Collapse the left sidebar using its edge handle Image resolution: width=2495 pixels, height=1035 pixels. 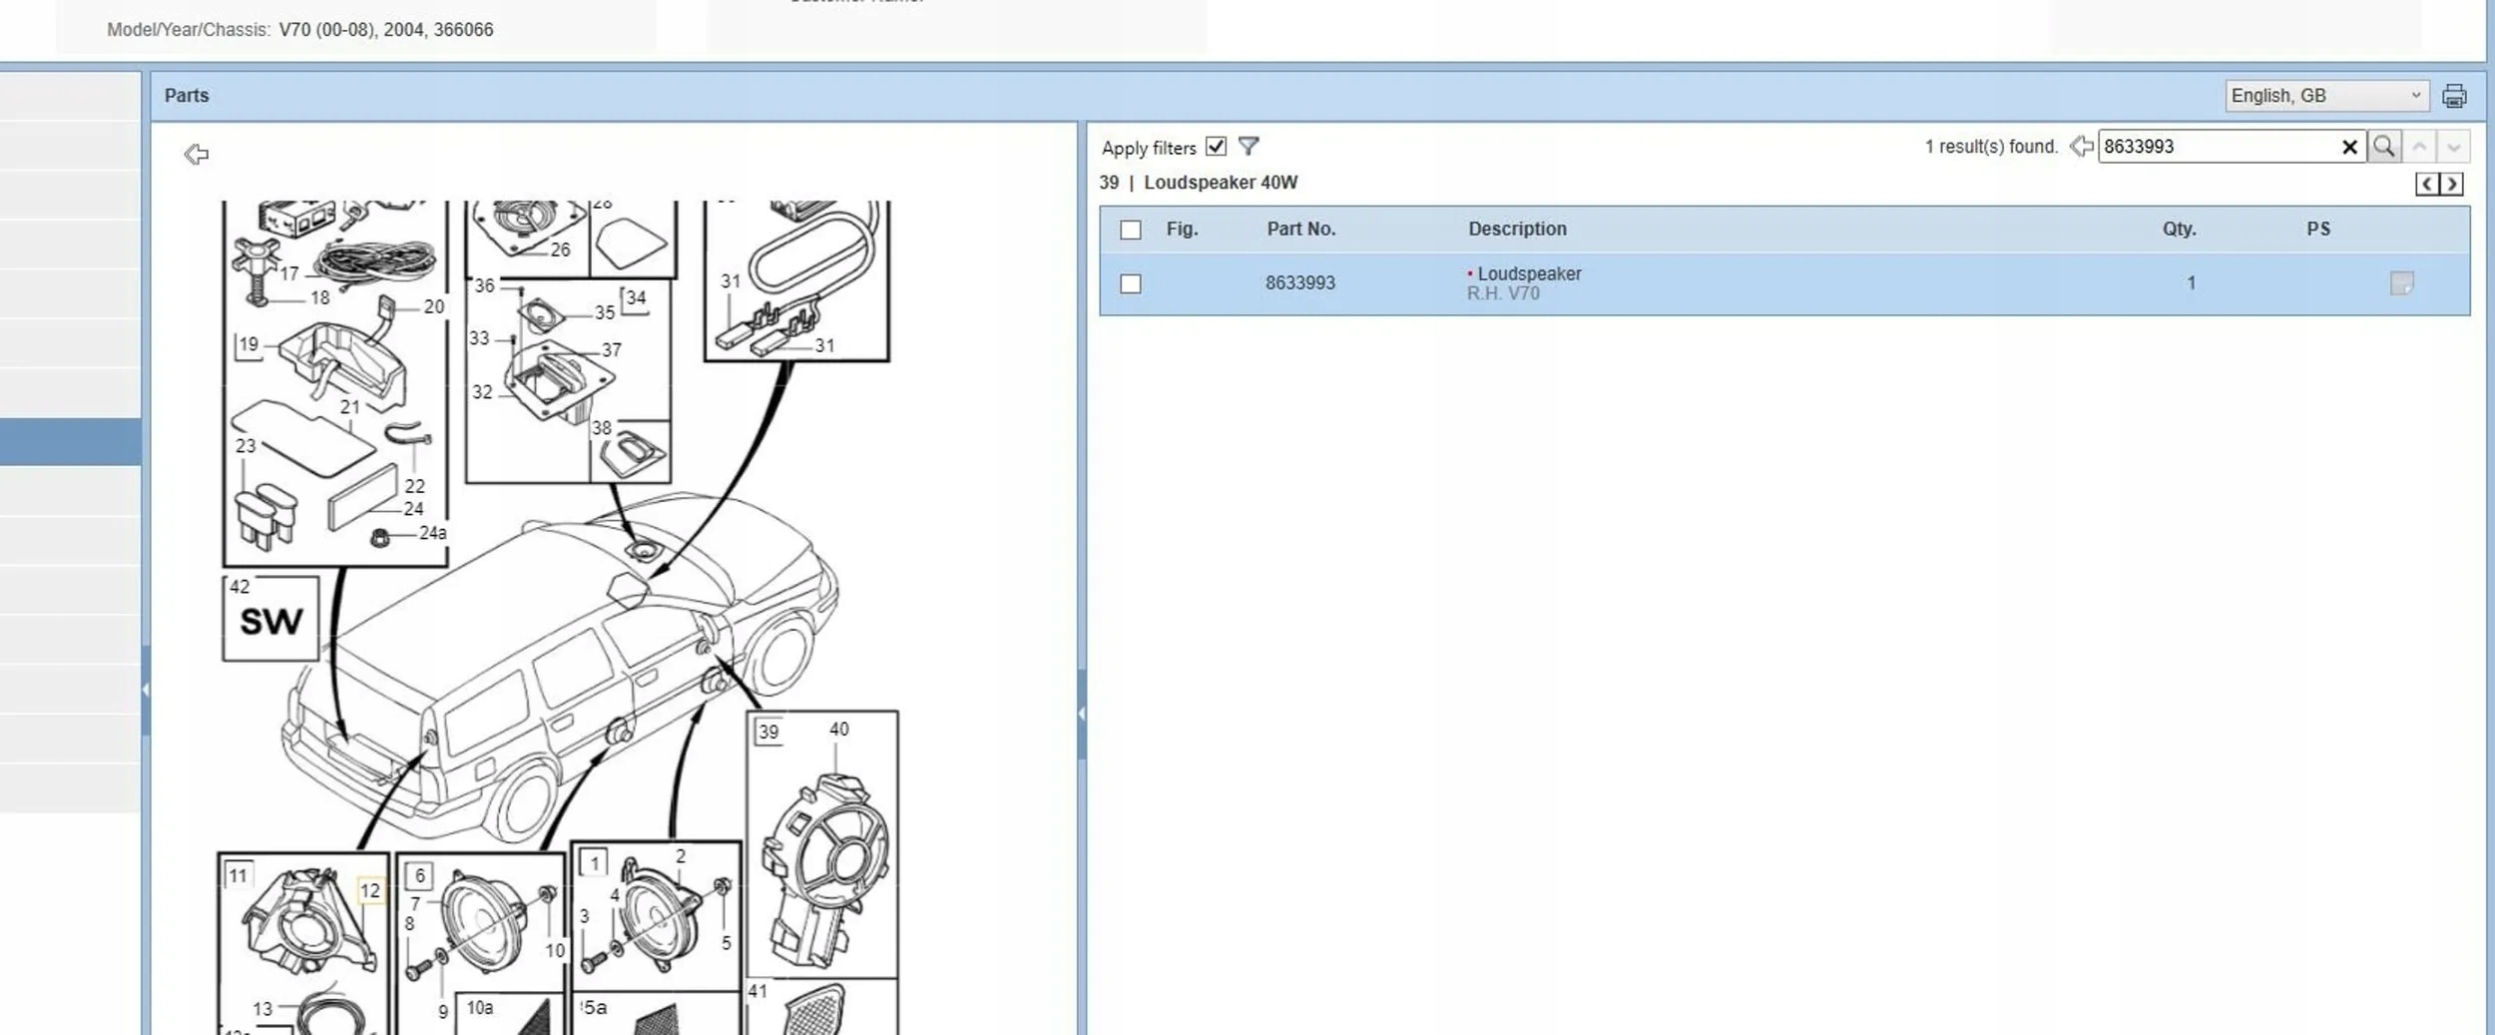point(146,690)
